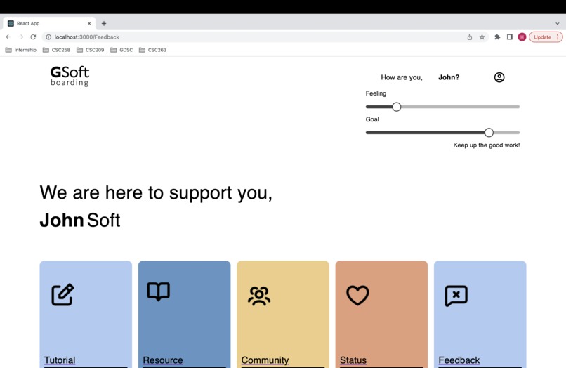Open the Resource link
The width and height of the screenshot is (566, 368).
(163, 360)
